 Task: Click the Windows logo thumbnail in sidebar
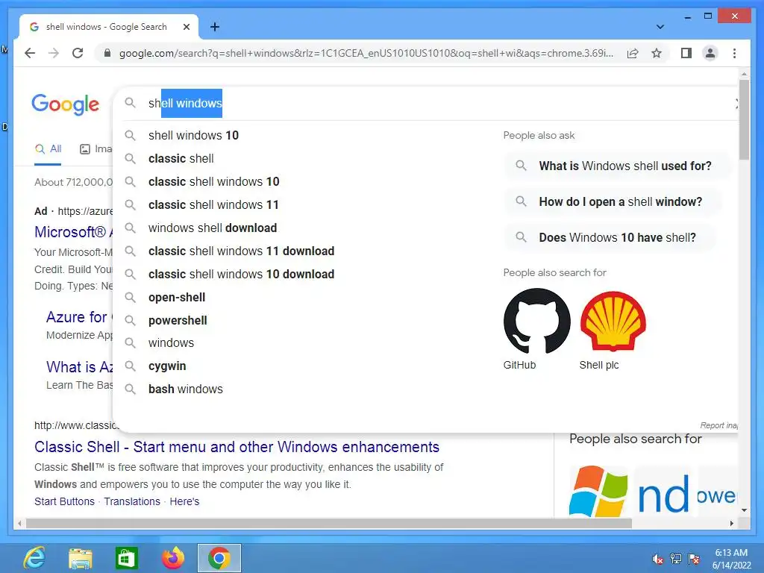point(598,491)
